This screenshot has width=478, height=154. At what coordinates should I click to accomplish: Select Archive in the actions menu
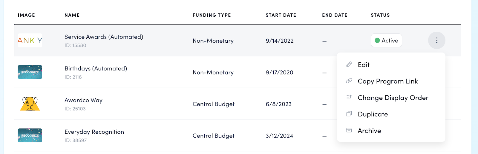[369, 130]
